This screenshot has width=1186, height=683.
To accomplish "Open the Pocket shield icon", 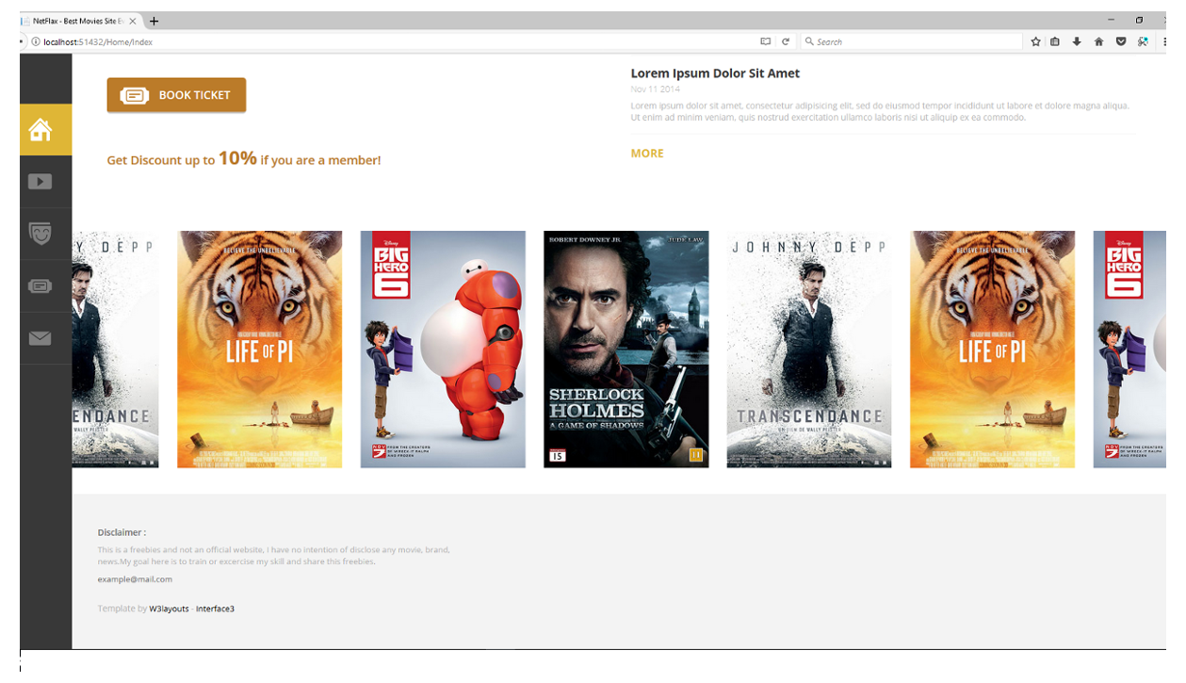I will (1121, 41).
